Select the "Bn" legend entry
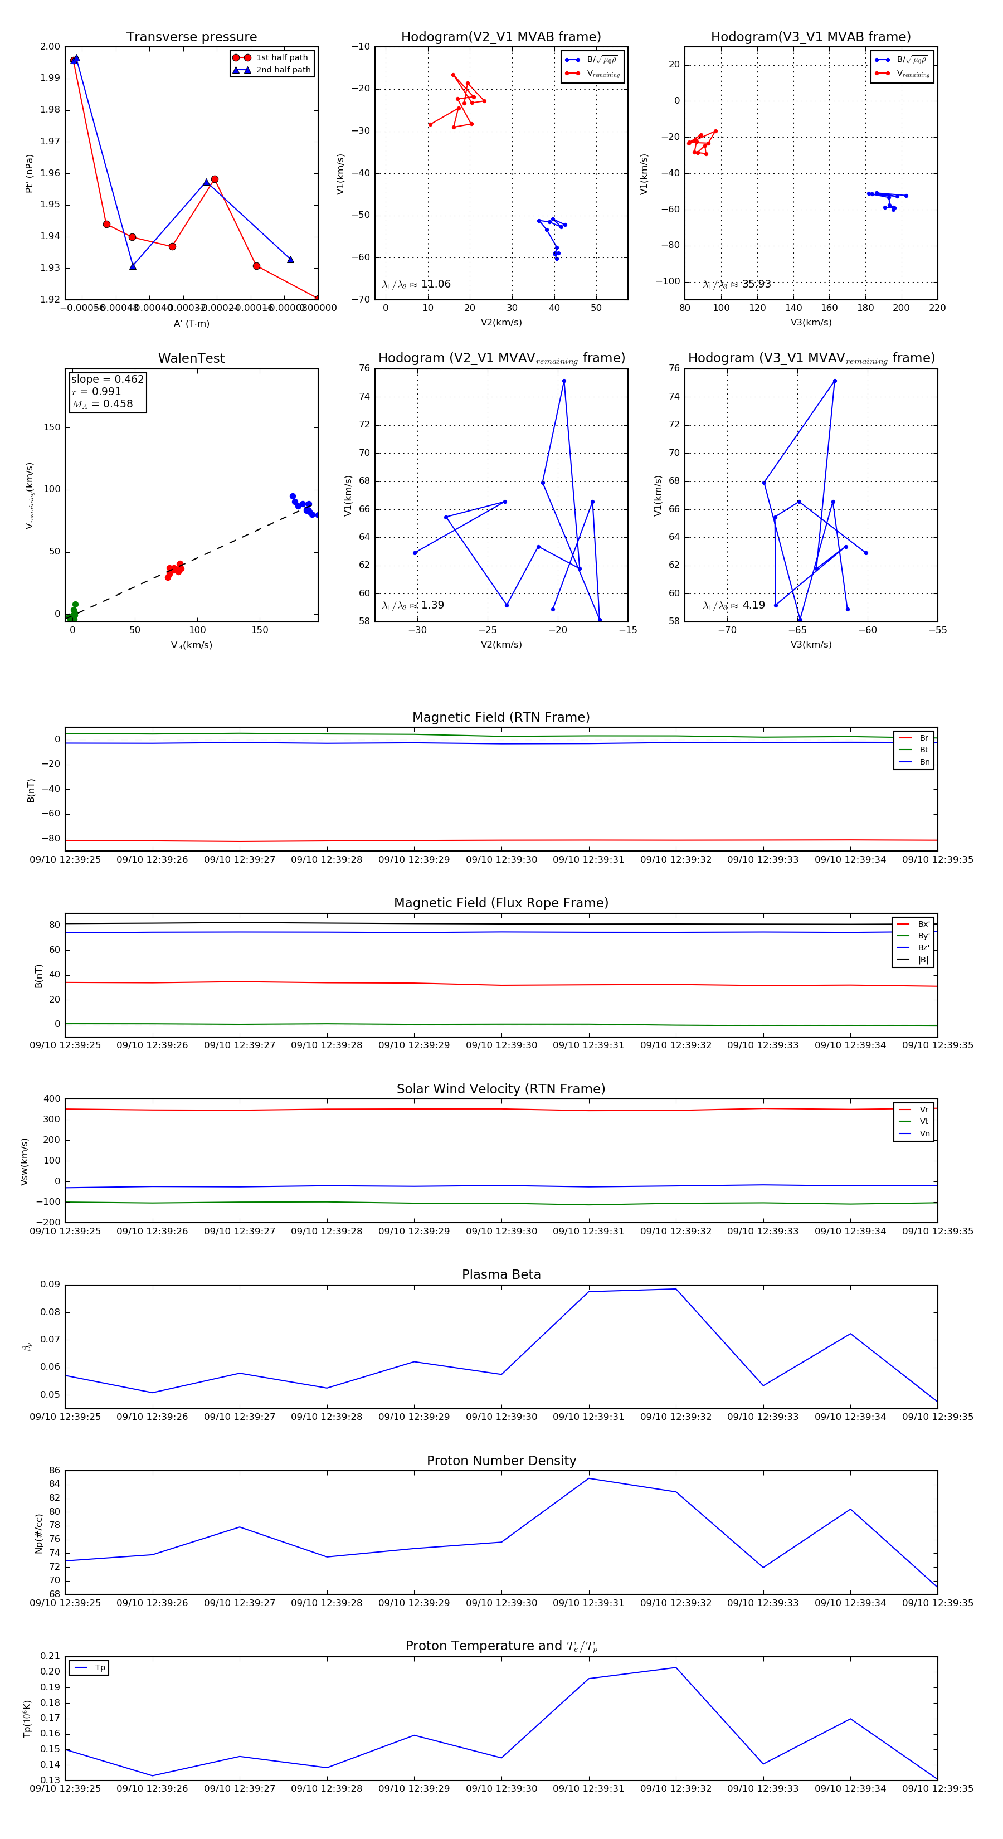1003x1839 pixels. [x=914, y=762]
